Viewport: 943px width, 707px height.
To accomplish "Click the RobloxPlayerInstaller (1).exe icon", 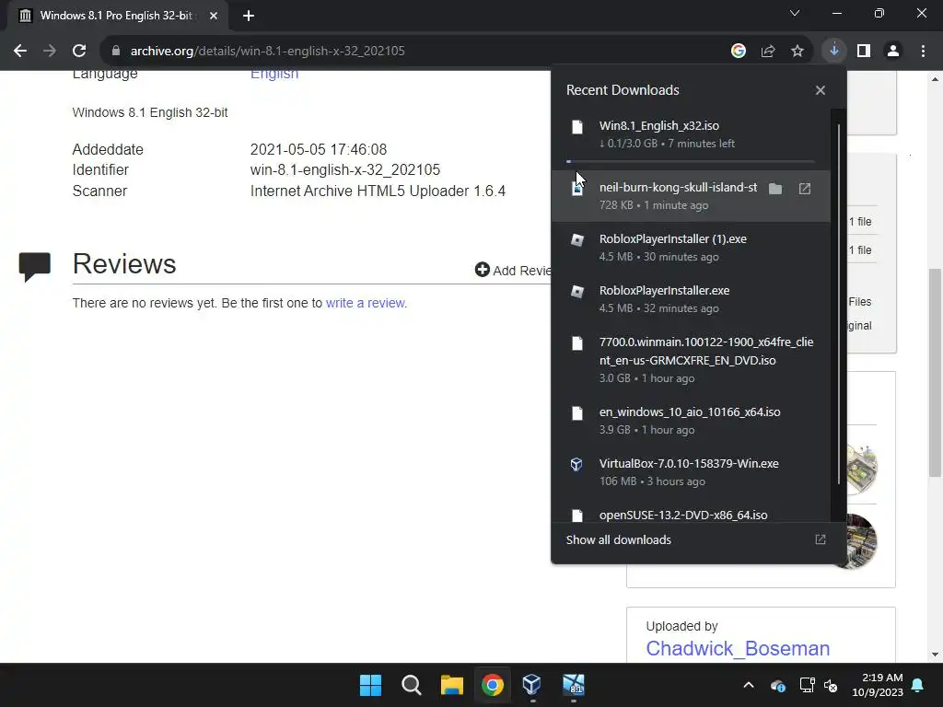I will [x=576, y=240].
